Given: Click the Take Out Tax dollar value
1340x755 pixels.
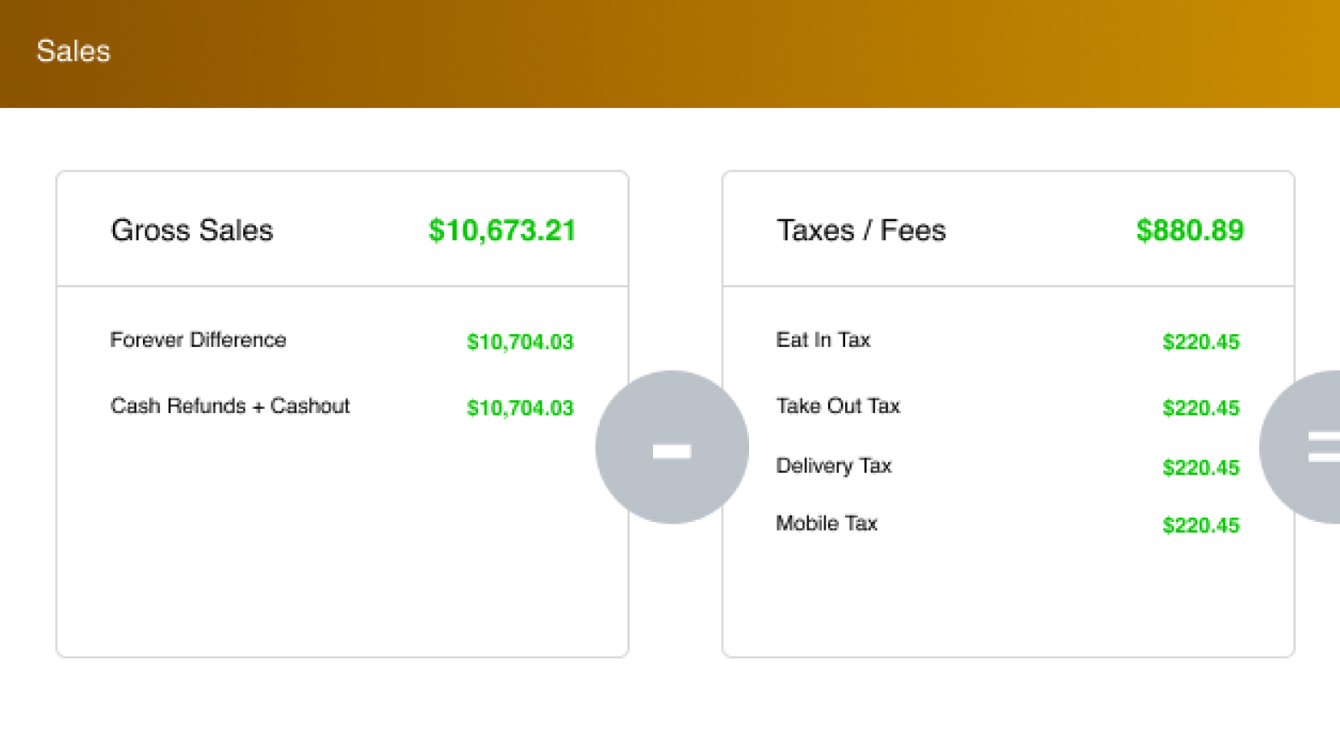Looking at the screenshot, I should [1201, 408].
